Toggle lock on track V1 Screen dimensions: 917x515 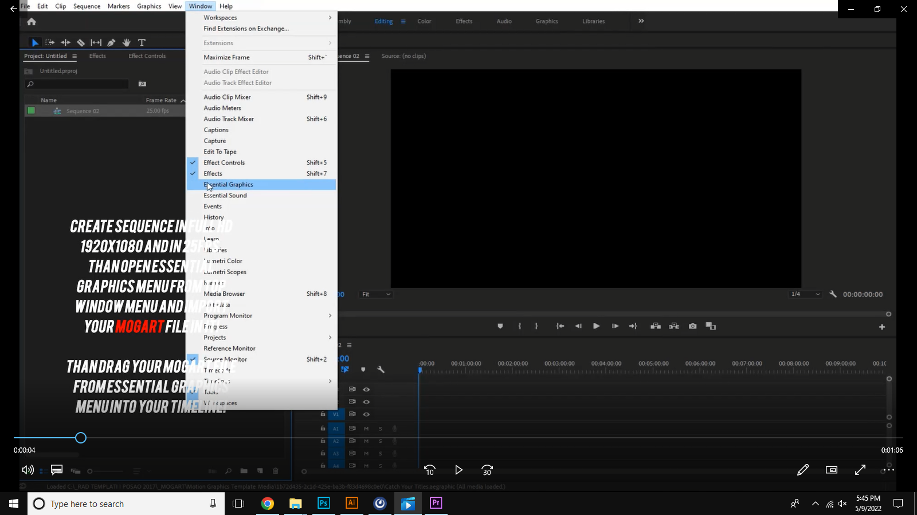click(x=323, y=414)
